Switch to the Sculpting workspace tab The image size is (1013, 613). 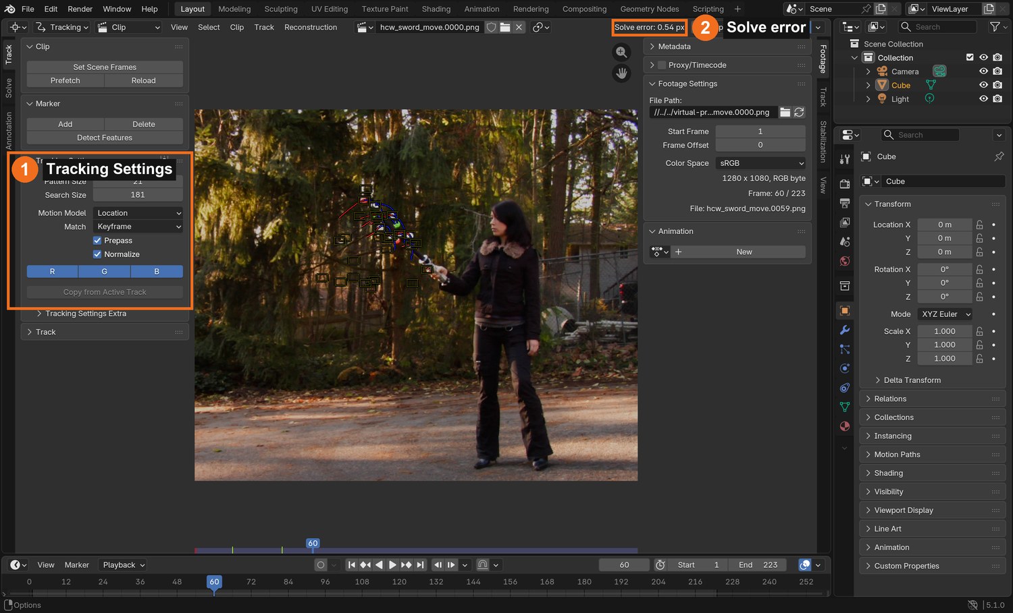pos(281,9)
